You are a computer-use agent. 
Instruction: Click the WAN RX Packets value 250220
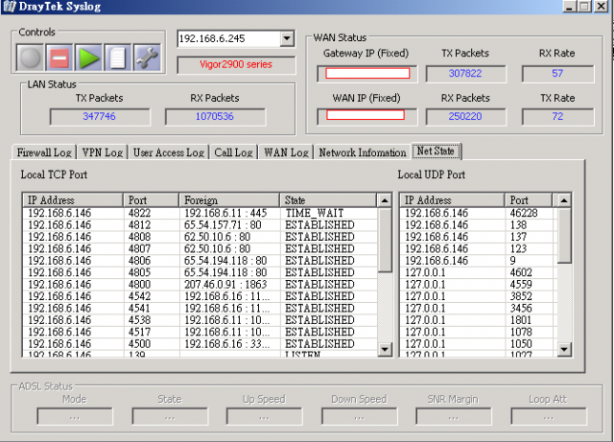coord(465,117)
